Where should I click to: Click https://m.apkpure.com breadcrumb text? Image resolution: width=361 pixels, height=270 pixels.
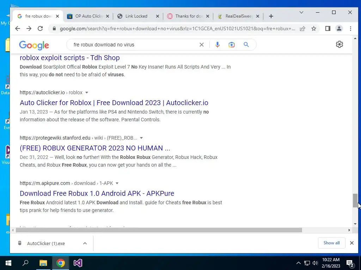click(45, 183)
